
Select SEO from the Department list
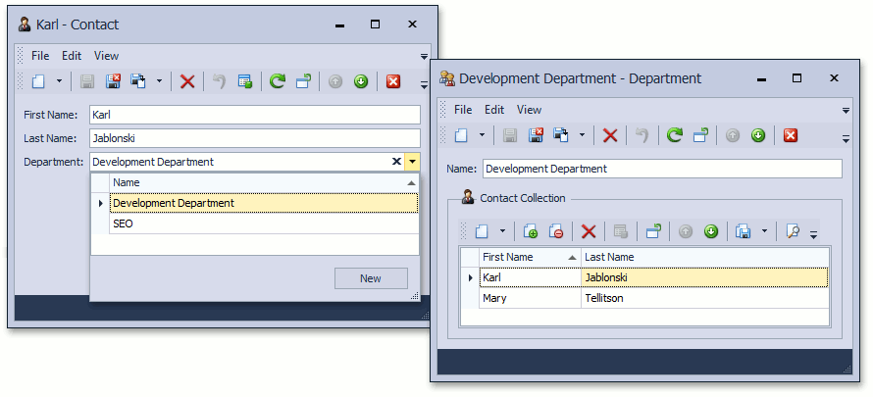click(123, 223)
